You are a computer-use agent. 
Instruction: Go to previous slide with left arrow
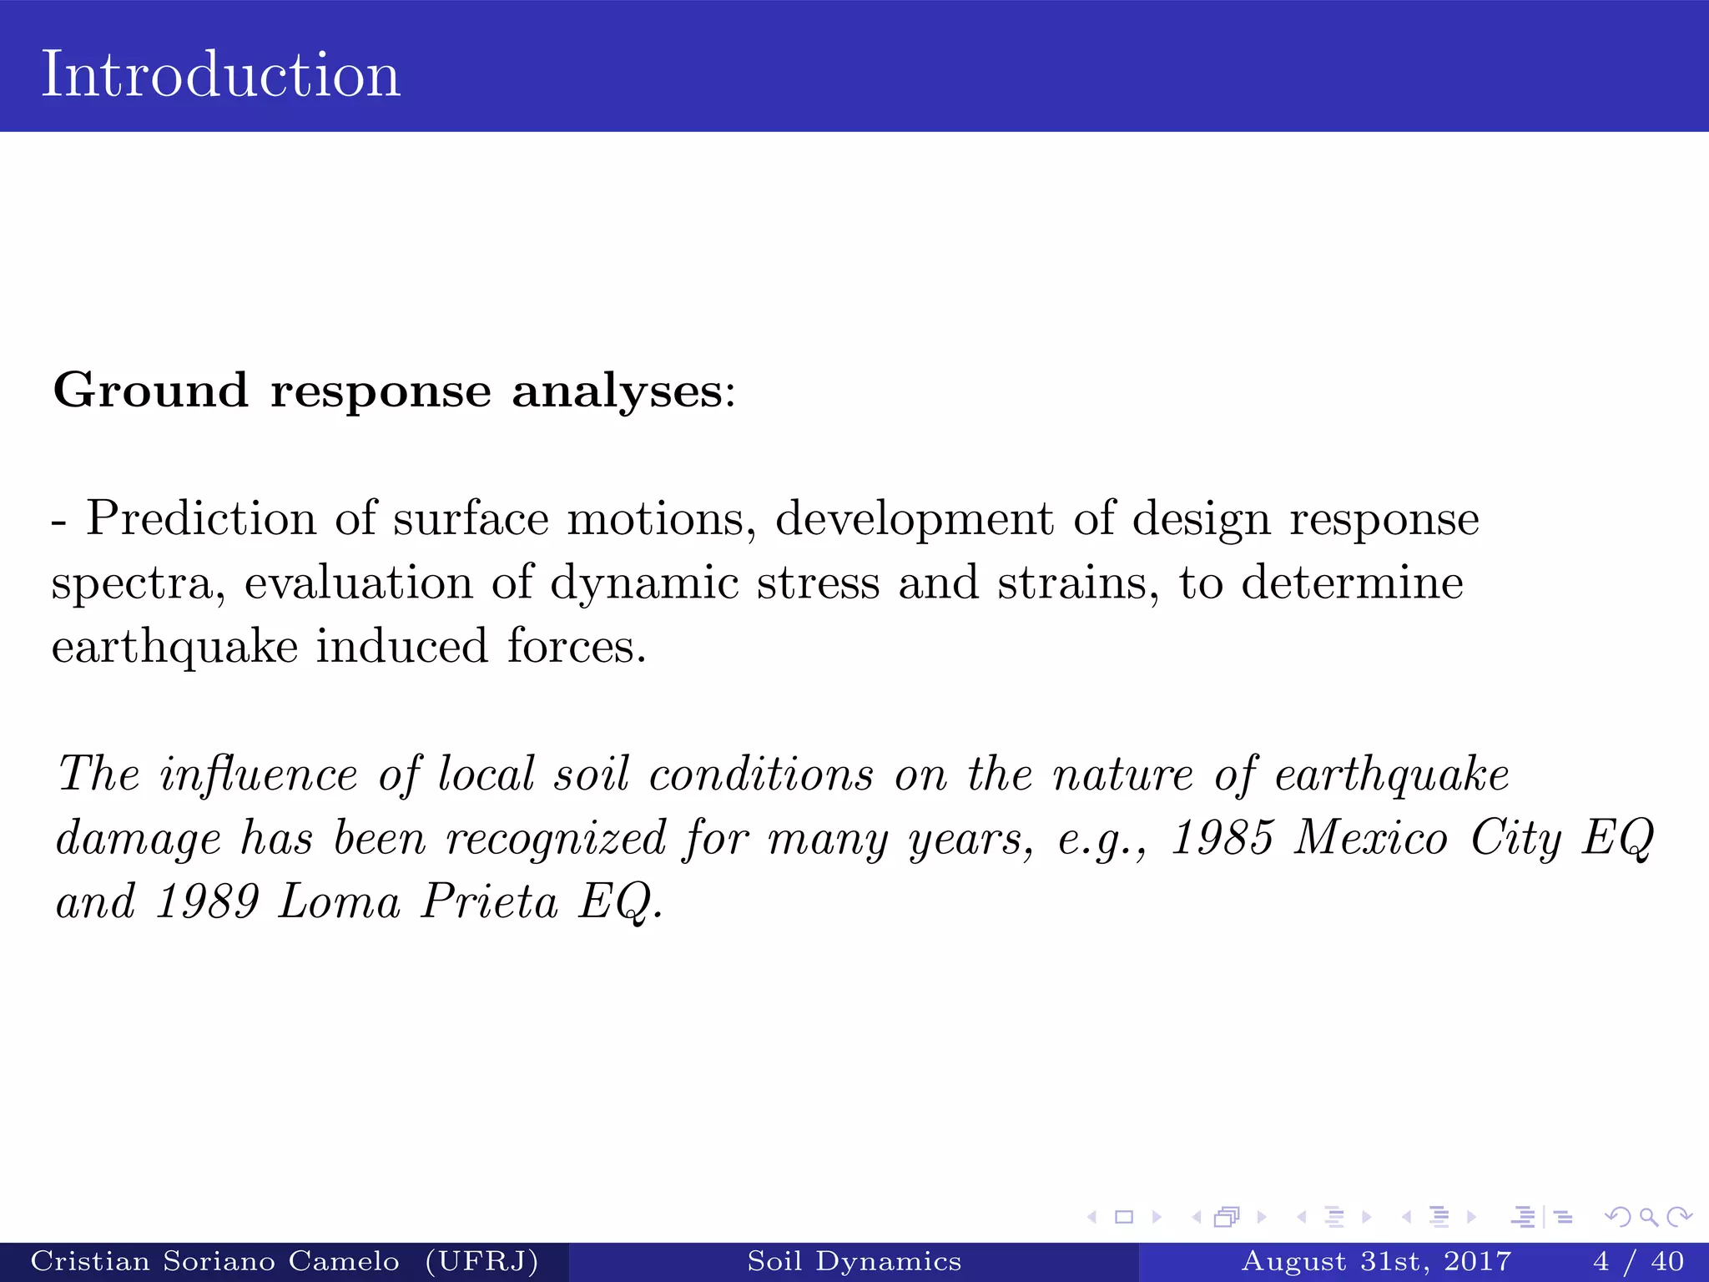(x=1091, y=1218)
